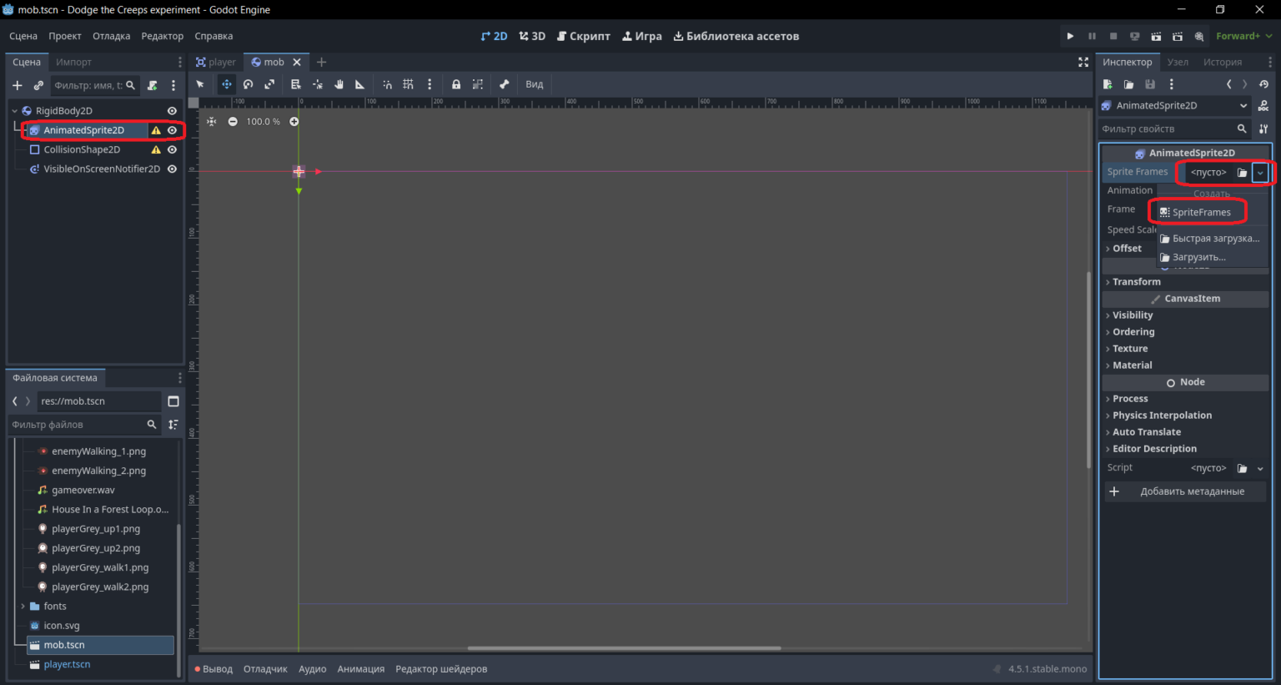
Task: Select the Rotate mode tool
Action: tap(248, 84)
